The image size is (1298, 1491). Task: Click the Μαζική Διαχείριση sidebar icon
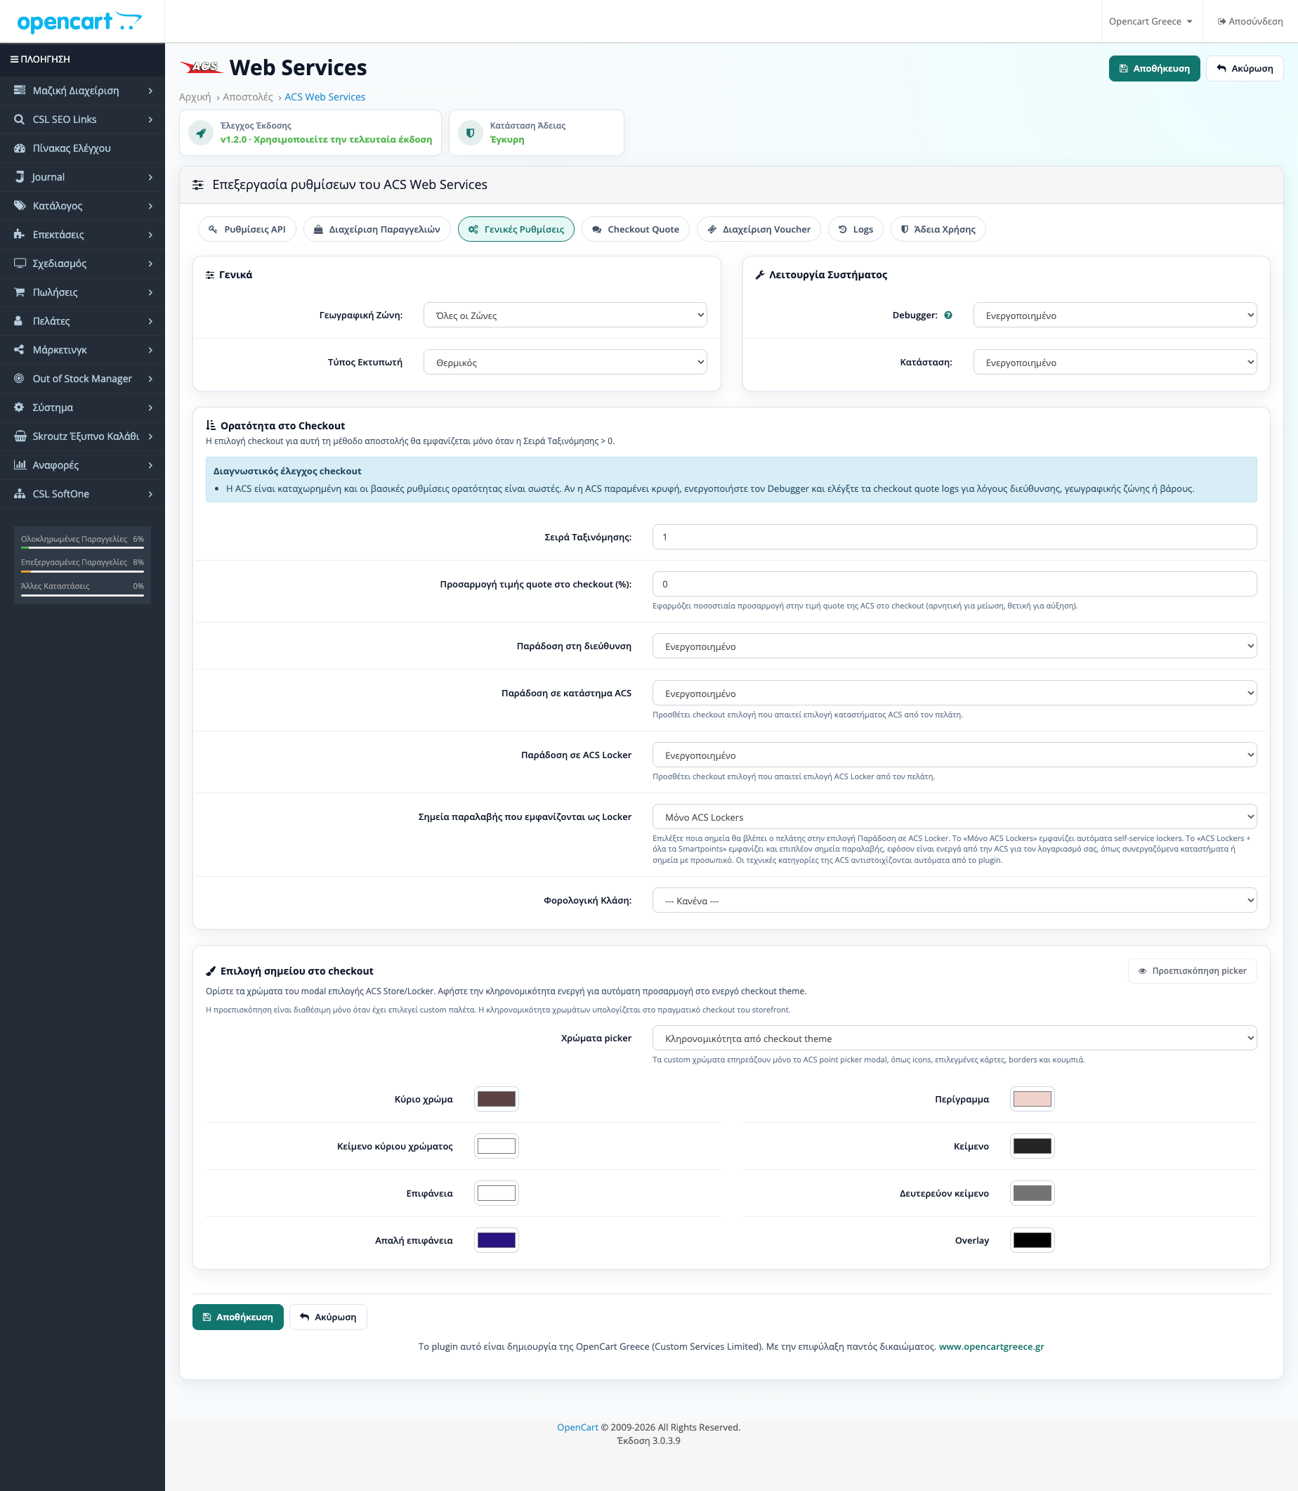point(20,91)
